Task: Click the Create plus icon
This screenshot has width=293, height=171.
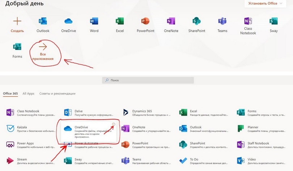Action: (x=17, y=21)
